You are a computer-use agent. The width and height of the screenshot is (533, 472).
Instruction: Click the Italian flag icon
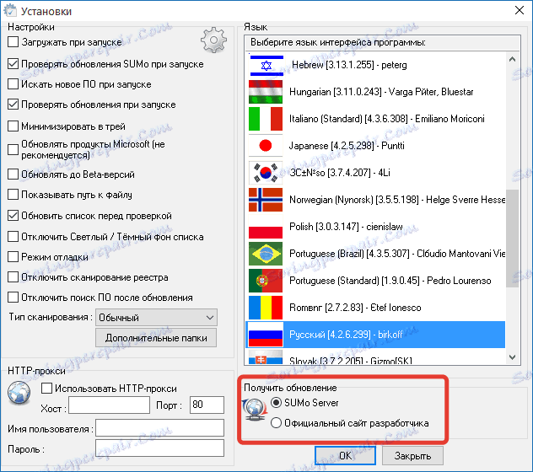266,119
